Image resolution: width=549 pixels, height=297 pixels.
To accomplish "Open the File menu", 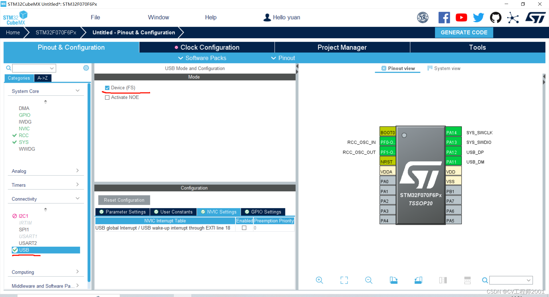I will point(95,17).
